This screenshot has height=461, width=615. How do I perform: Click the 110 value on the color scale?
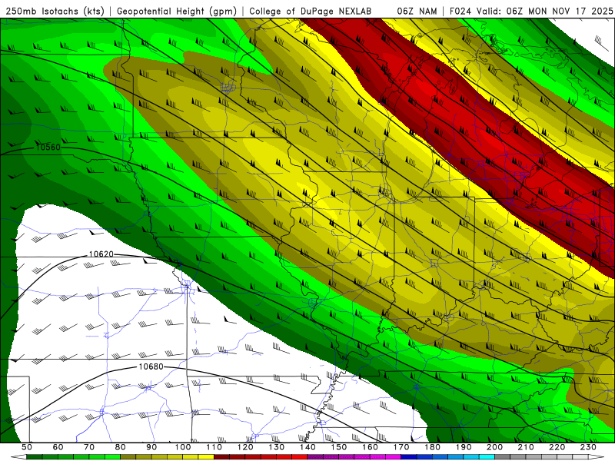(x=214, y=447)
